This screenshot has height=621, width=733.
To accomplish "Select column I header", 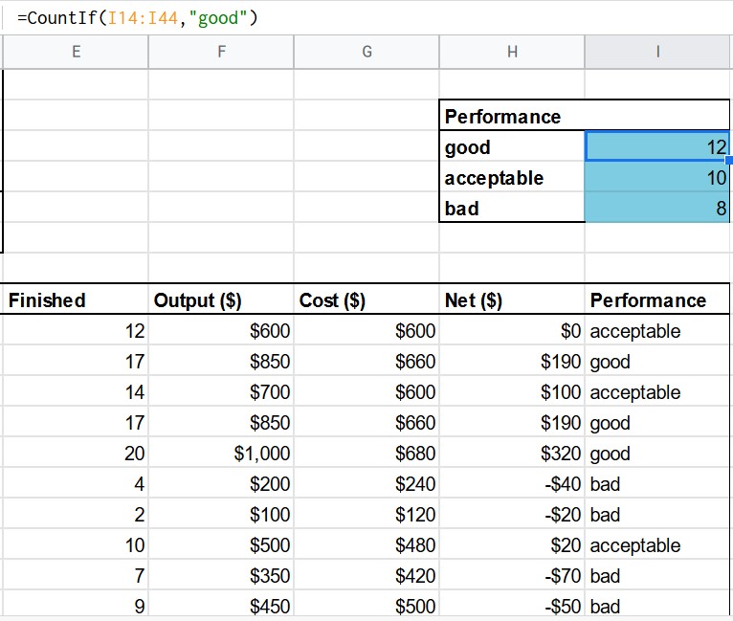I will pyautogui.click(x=657, y=53).
